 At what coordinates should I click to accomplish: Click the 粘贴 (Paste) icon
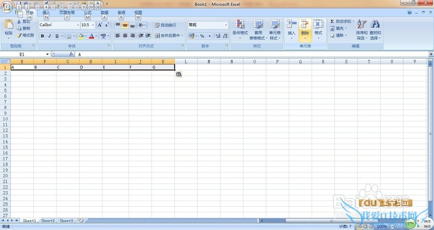(x=9, y=25)
